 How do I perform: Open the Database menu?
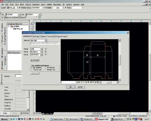tap(36, 5)
